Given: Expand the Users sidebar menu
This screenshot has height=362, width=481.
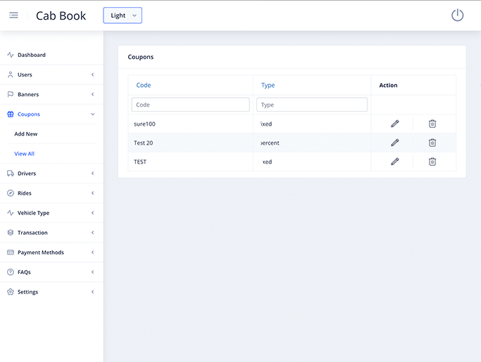Looking at the screenshot, I should tap(51, 75).
